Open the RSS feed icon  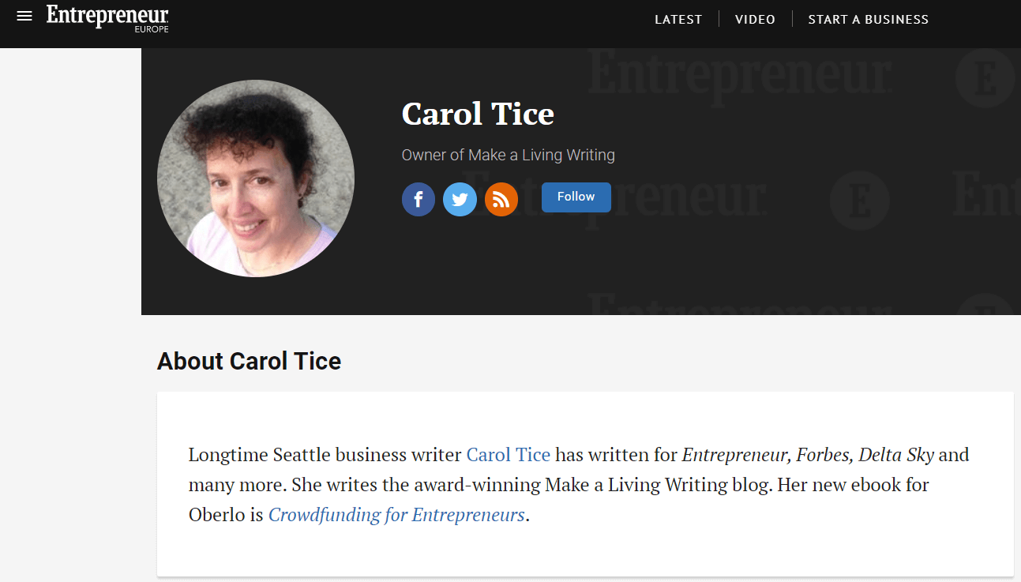pos(501,199)
